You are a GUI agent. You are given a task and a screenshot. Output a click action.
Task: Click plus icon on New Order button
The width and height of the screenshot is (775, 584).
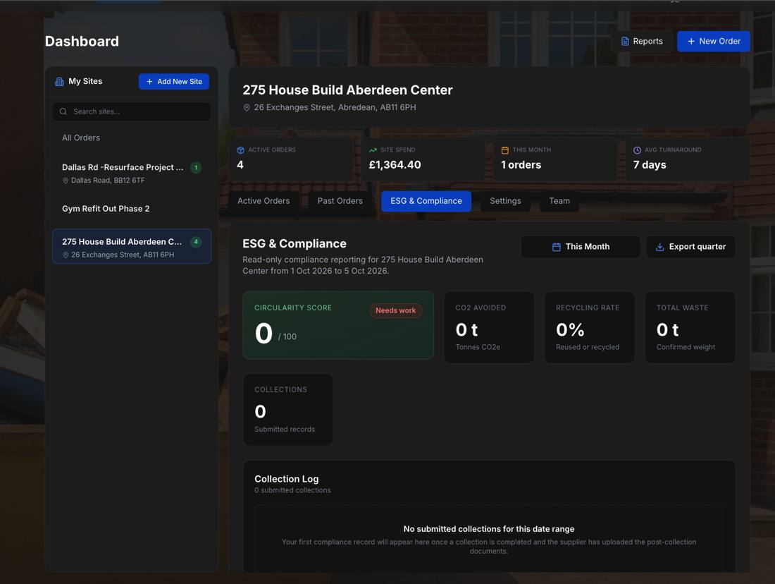click(691, 41)
